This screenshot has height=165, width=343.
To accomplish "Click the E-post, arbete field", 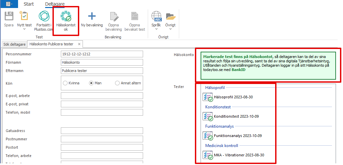I will point(102,96).
